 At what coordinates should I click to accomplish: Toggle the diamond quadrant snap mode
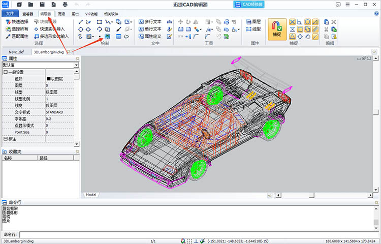(300, 37)
